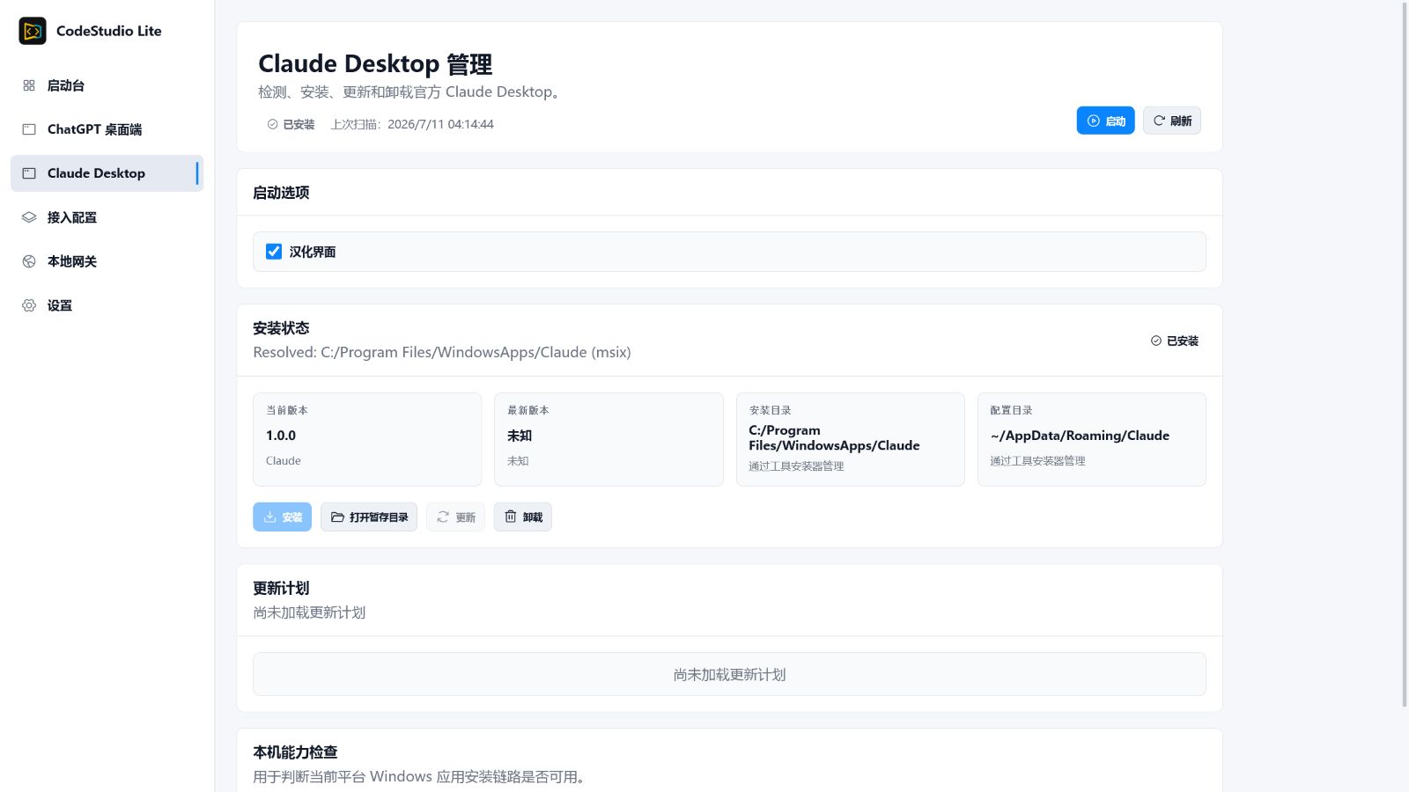The image size is (1409, 792).
Task: Select Claude Desktop in the sidebar
Action: coord(107,173)
